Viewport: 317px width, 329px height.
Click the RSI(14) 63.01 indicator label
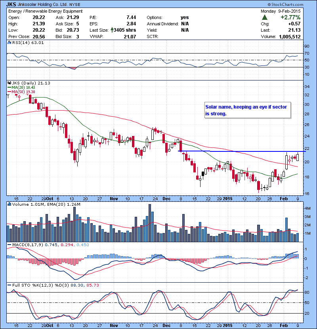[28, 42]
